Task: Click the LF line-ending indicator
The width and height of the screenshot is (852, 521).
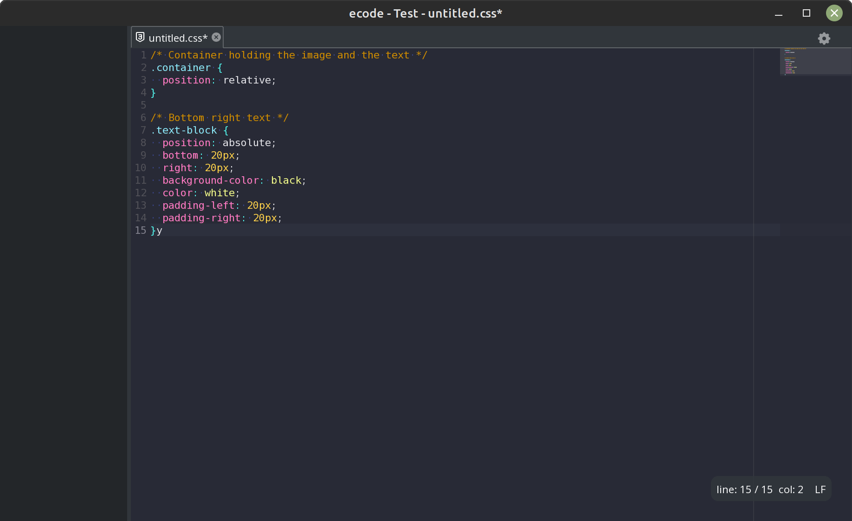Action: point(820,489)
